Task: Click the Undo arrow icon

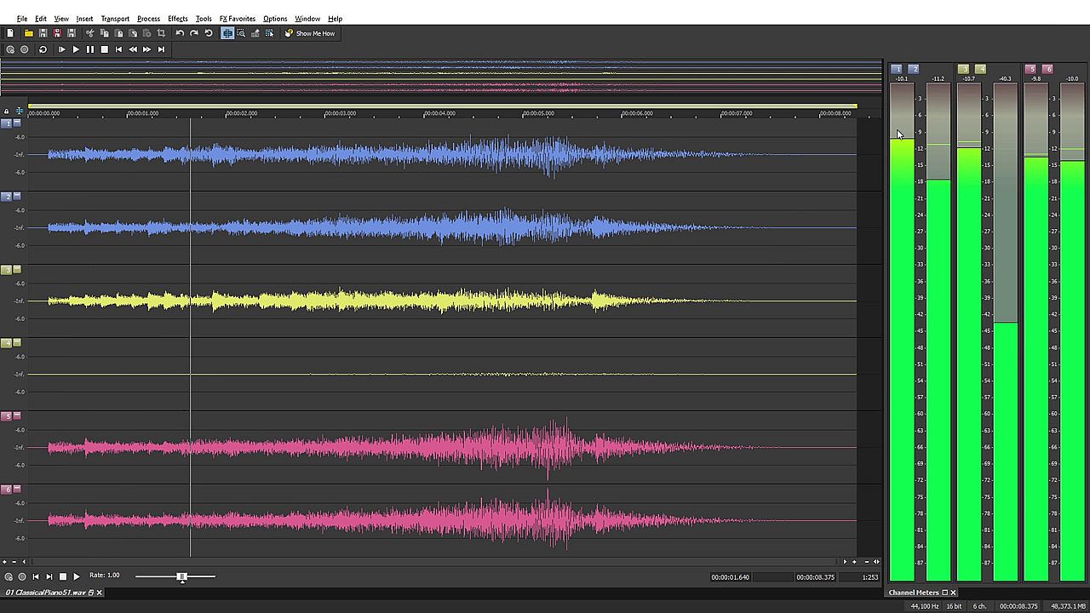Action: coord(180,33)
